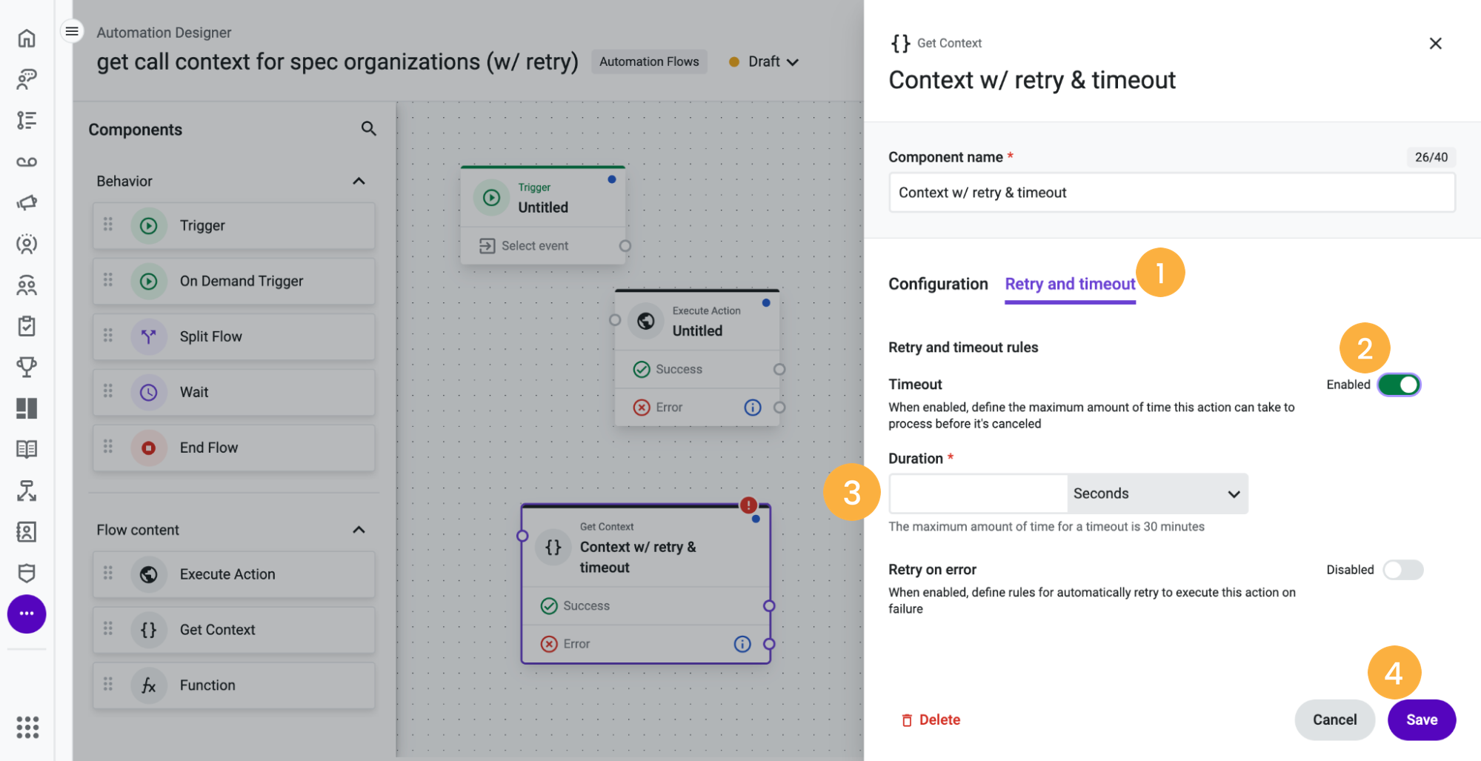Open the contact card icon in sidebar
The image size is (1481, 761).
coord(27,531)
